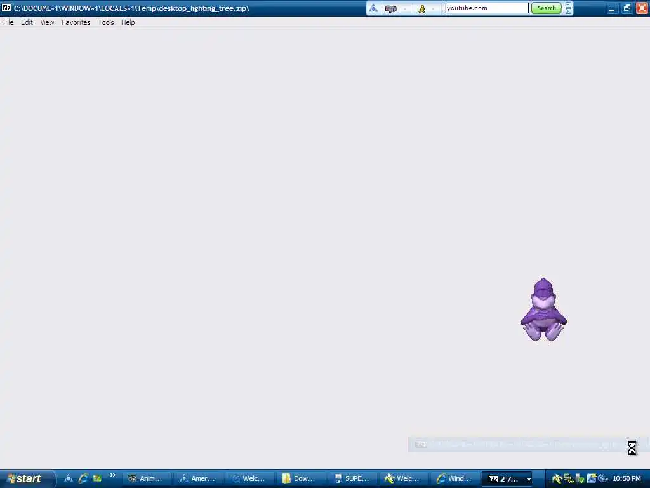
Task: Open the View menu
Action: click(47, 22)
